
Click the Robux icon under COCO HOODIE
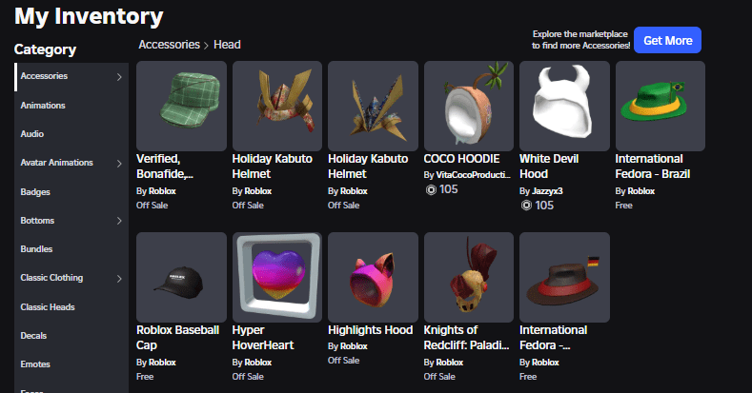[x=431, y=189]
